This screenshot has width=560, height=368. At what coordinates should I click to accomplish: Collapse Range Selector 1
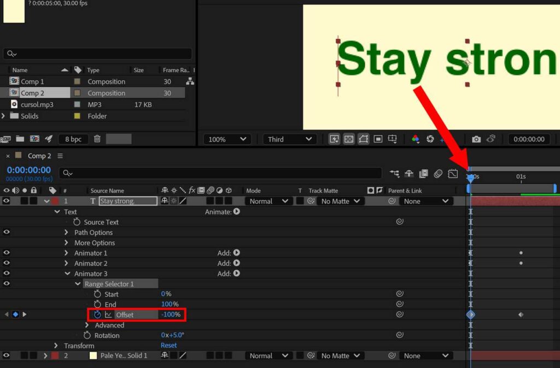pos(78,284)
